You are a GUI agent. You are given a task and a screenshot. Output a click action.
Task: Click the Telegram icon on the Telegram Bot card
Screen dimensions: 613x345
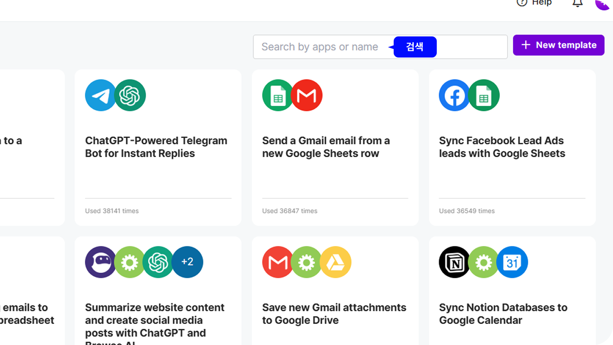(101, 95)
